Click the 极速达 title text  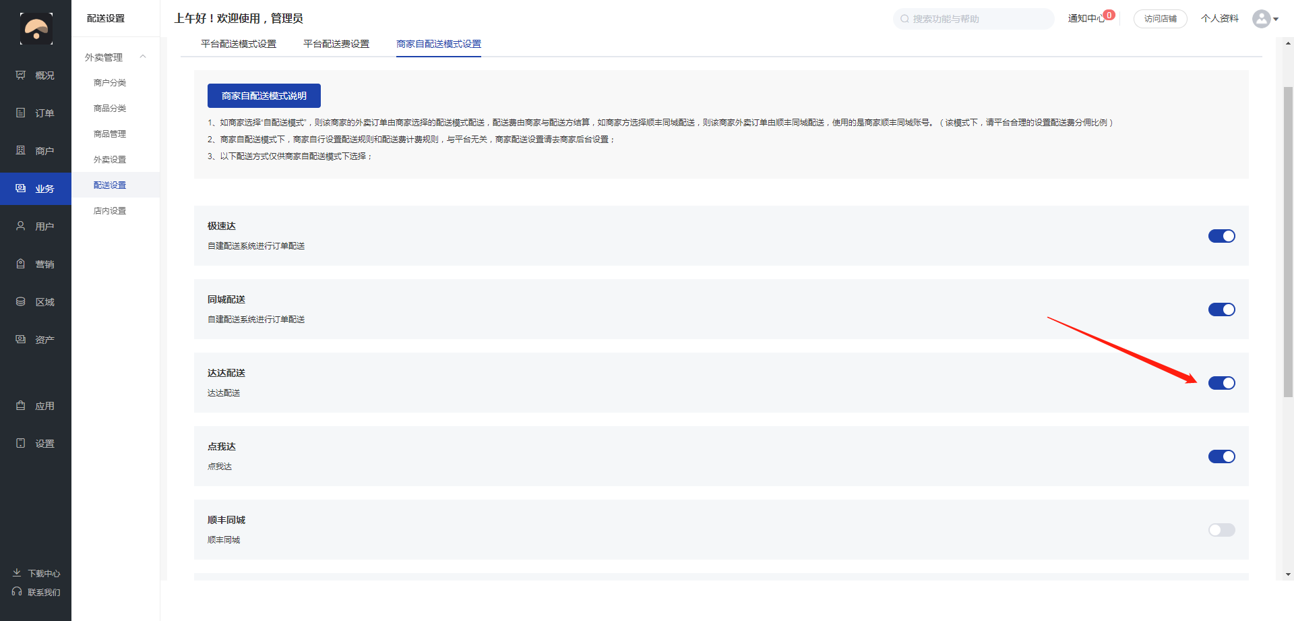pos(222,226)
